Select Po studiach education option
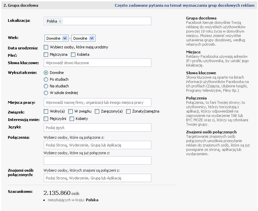 click(x=46, y=80)
